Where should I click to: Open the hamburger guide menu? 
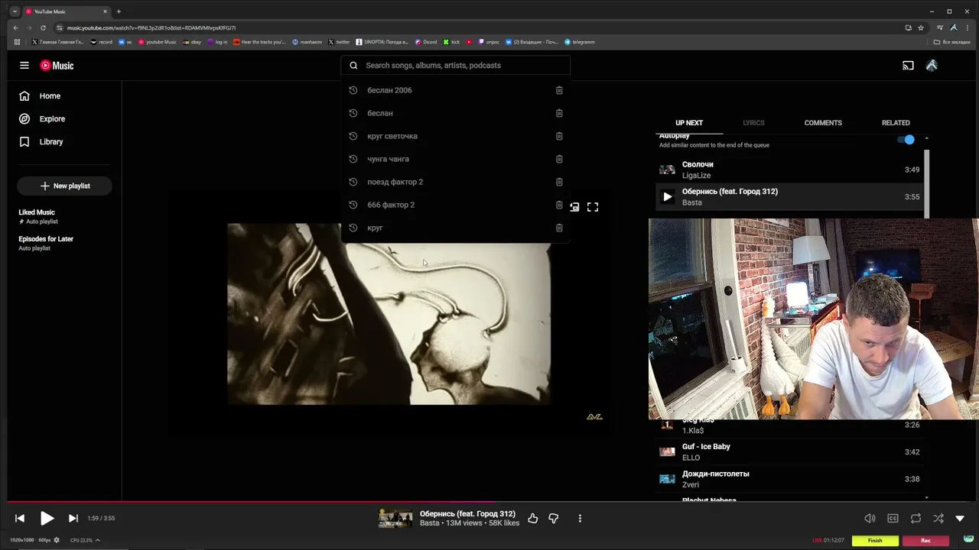click(x=24, y=66)
